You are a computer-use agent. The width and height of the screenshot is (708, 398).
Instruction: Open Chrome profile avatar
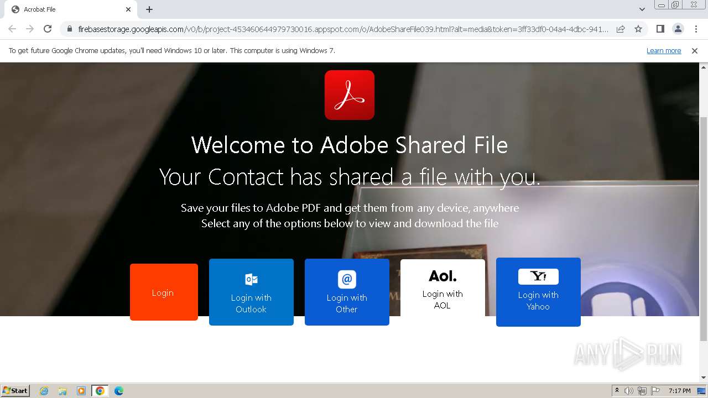pos(678,29)
